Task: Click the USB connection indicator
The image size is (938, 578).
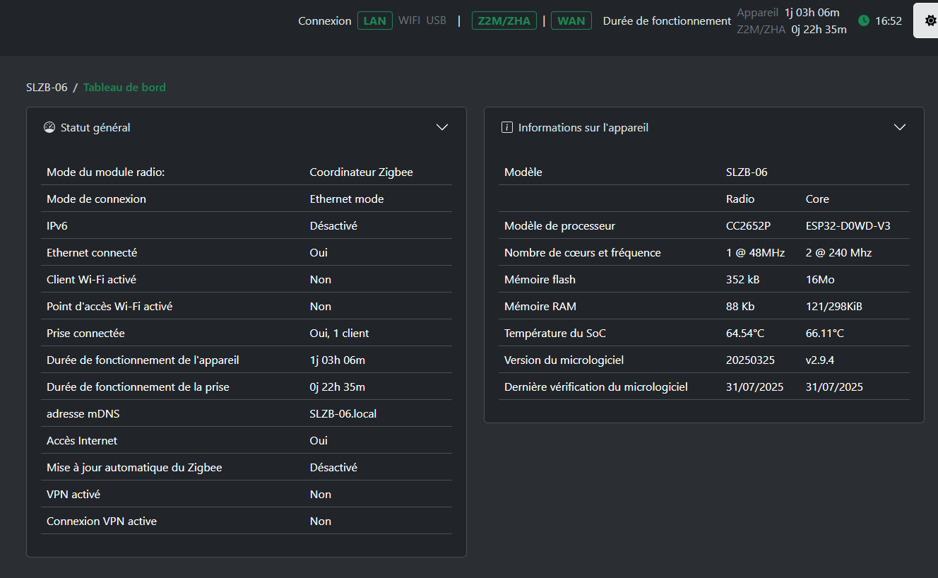Action: [437, 20]
